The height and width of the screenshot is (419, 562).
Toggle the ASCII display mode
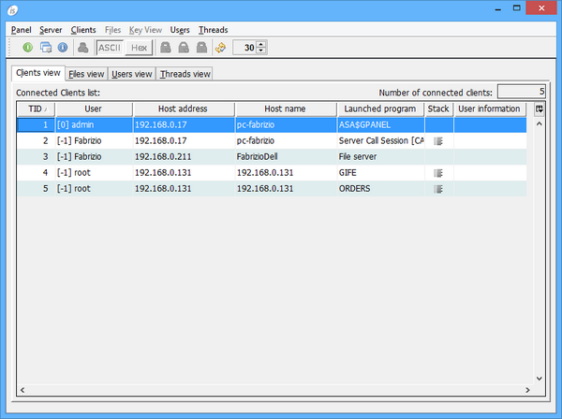coord(110,47)
